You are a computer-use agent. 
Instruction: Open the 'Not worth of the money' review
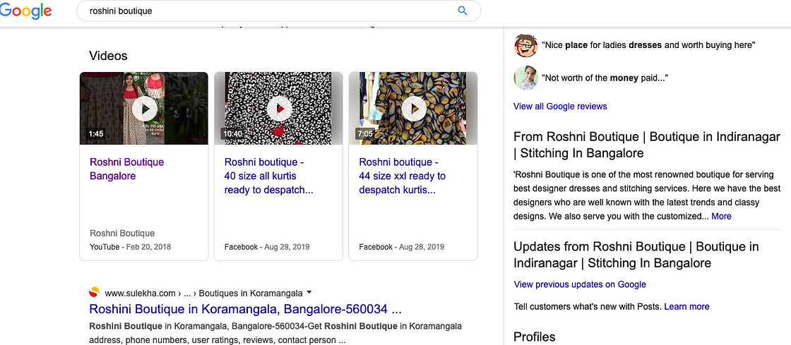605,78
